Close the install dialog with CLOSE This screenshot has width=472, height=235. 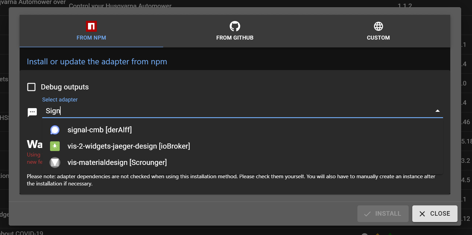pos(435,214)
